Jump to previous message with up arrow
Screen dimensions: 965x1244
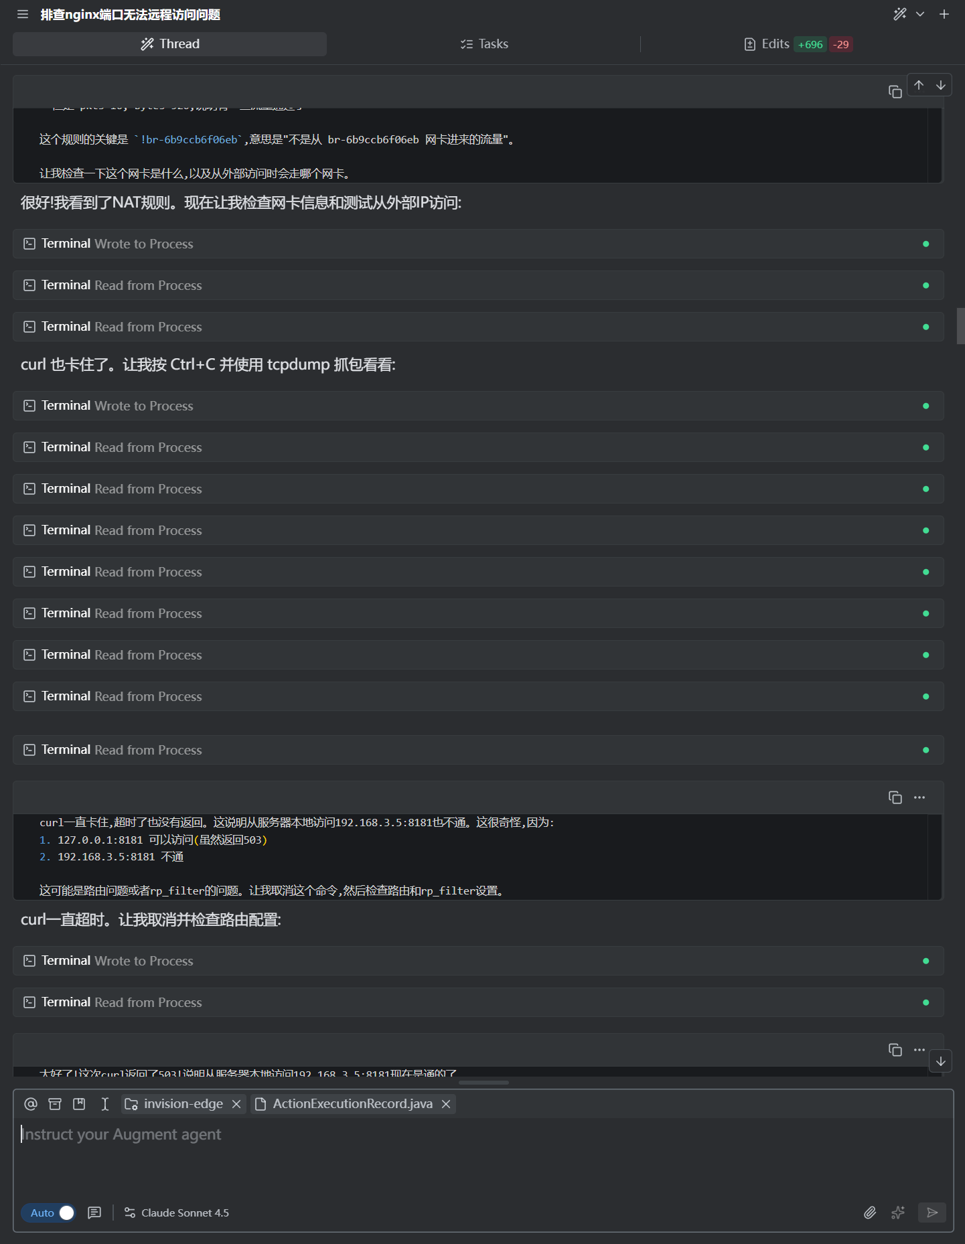(919, 85)
